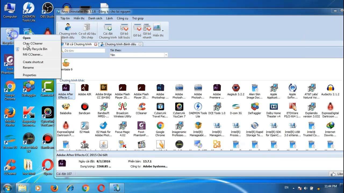Viewport: 344px width, 193px height.
Task: Select Adobe Bridge CC (64 Bit) icon
Action: (x=104, y=91)
